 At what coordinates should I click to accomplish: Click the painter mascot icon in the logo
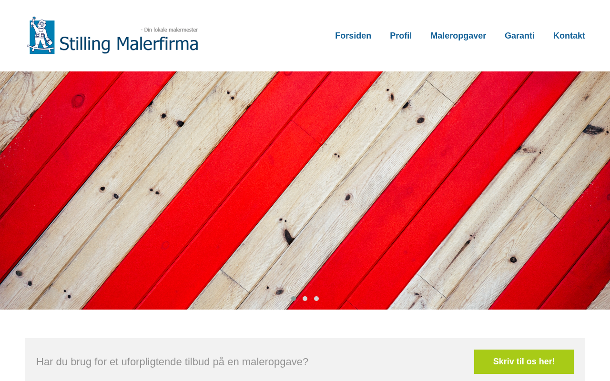(41, 35)
